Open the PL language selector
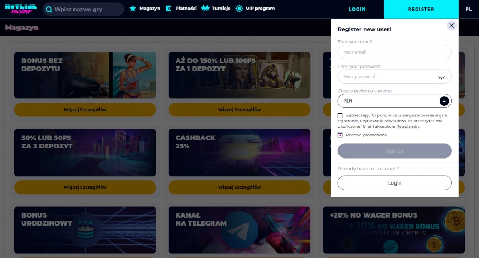The image size is (479, 258). (468, 9)
